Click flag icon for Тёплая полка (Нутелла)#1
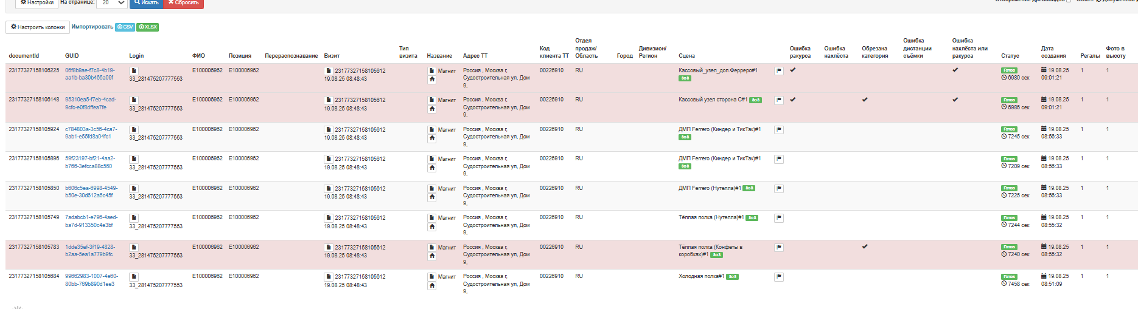 778,218
